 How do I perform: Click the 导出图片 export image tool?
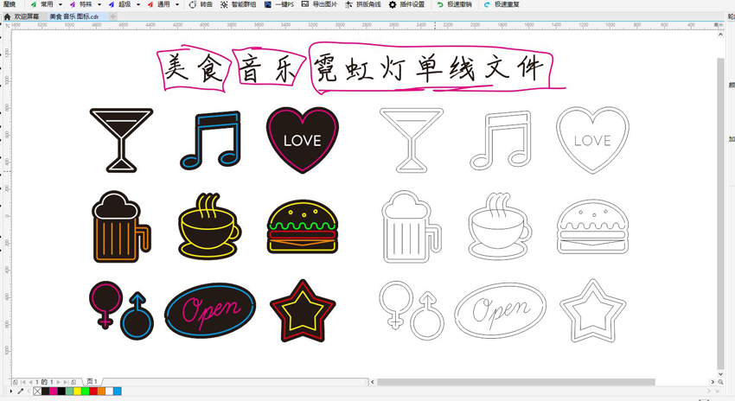(x=319, y=4)
